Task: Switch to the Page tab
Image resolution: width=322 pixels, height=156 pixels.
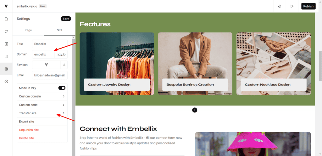Action: point(28,30)
